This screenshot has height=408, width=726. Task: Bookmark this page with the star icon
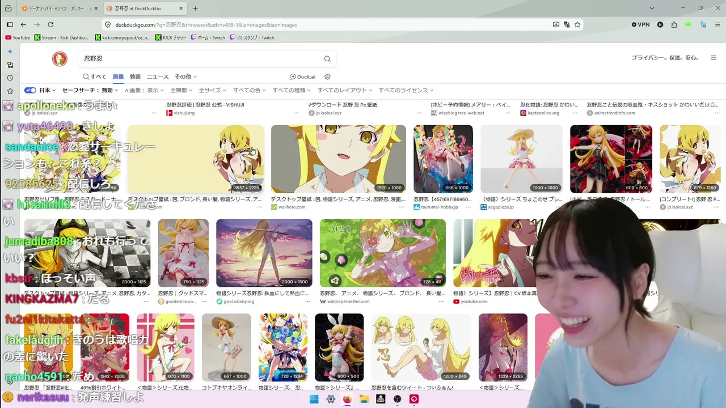(577, 24)
